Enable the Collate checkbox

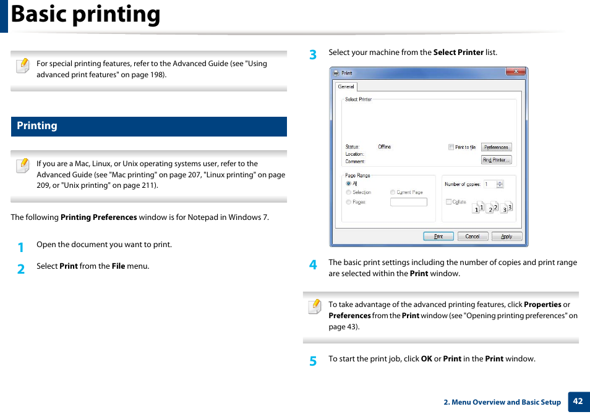[448, 202]
